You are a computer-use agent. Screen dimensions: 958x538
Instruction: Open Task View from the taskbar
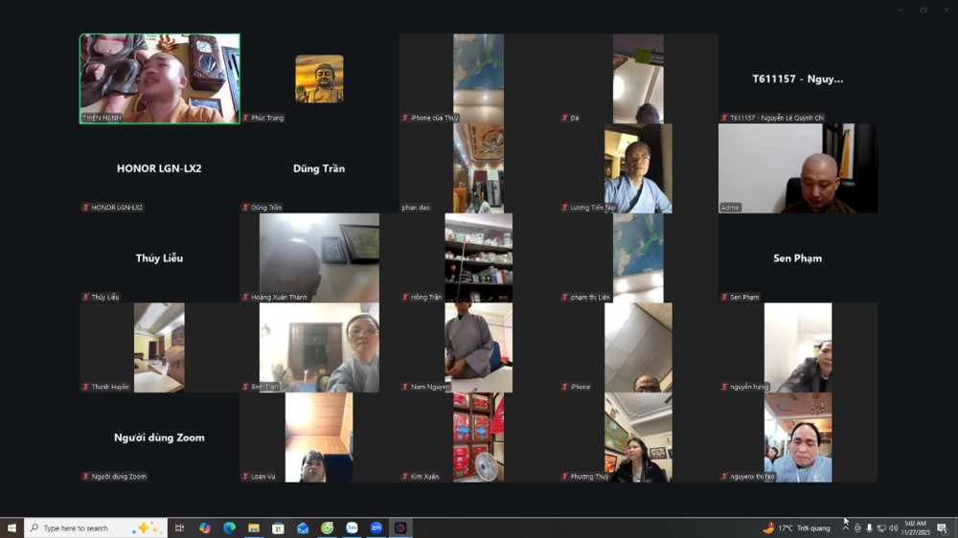(x=179, y=527)
